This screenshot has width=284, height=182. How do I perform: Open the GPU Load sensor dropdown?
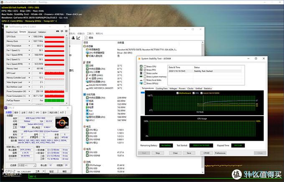click(29, 73)
